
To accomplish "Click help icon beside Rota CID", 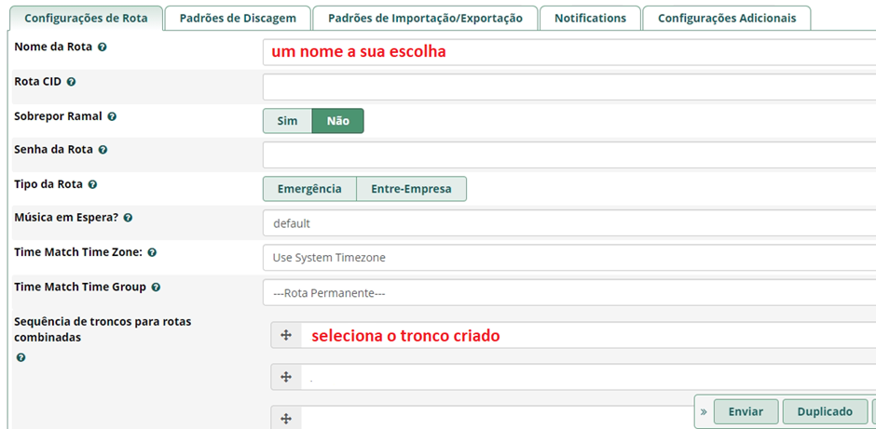I will [x=71, y=82].
